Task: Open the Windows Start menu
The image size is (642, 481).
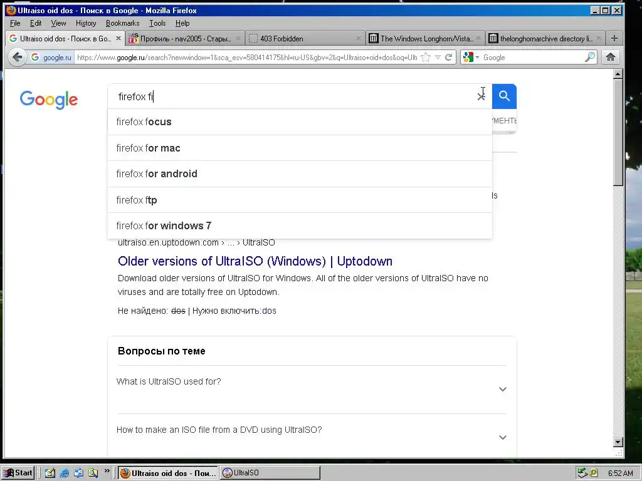Action: (x=18, y=473)
